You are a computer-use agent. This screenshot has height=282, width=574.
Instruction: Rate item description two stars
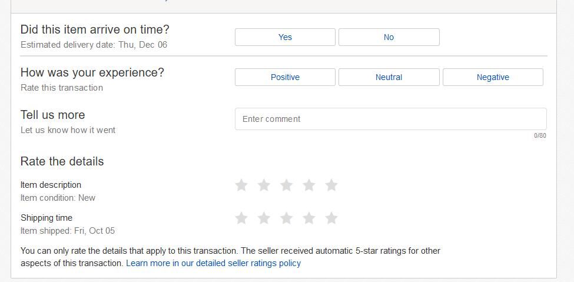264,185
